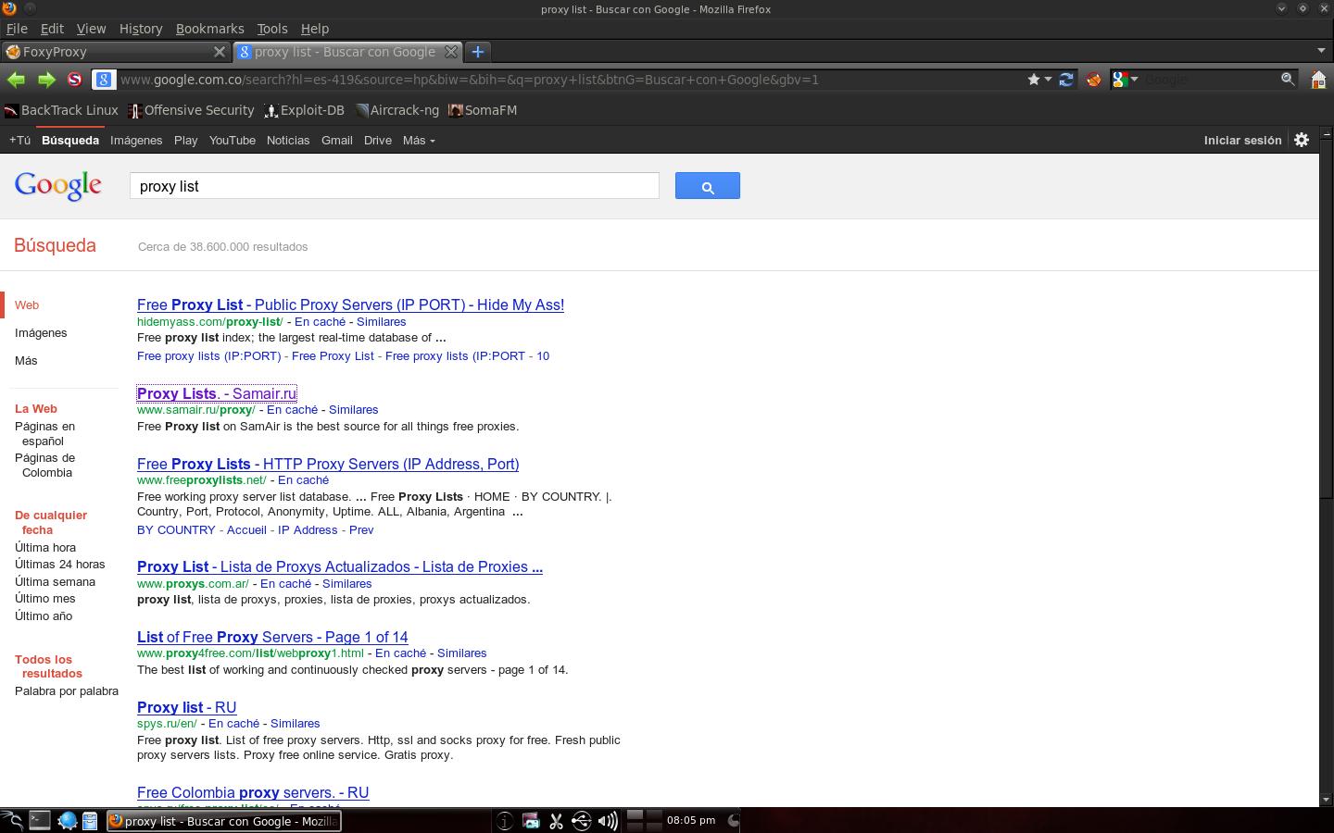Open Google settings gear icon

point(1302,140)
